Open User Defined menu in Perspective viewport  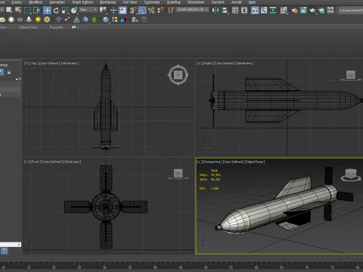pyautogui.click(x=234, y=162)
